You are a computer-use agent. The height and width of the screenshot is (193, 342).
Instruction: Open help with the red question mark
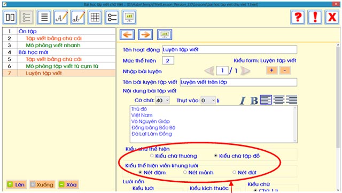click(298, 17)
